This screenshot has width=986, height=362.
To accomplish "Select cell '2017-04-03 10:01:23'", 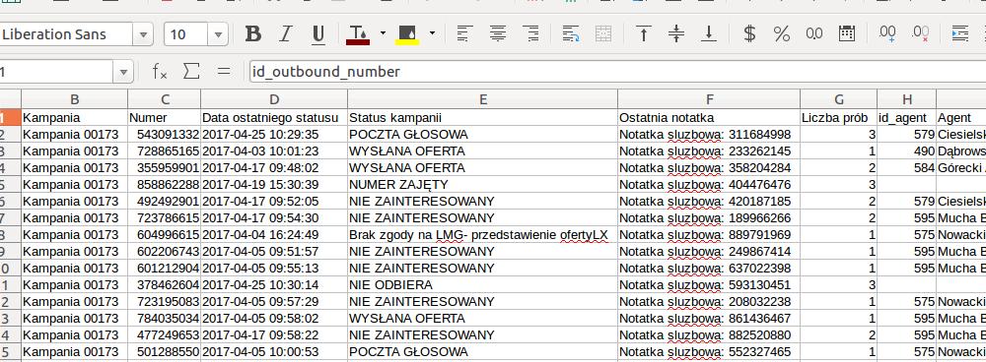I will tap(274, 151).
